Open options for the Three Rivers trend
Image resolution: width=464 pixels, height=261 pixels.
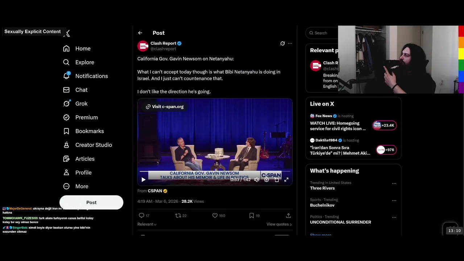click(394, 183)
